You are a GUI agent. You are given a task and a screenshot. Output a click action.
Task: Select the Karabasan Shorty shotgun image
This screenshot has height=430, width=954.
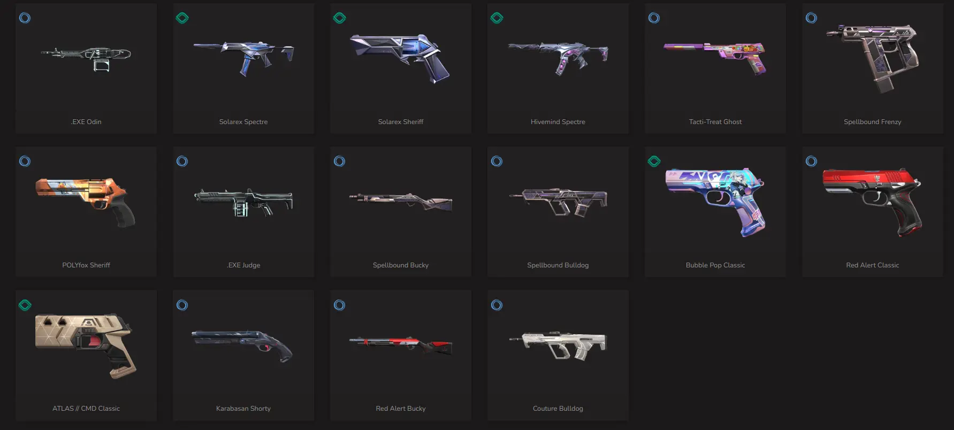242,345
